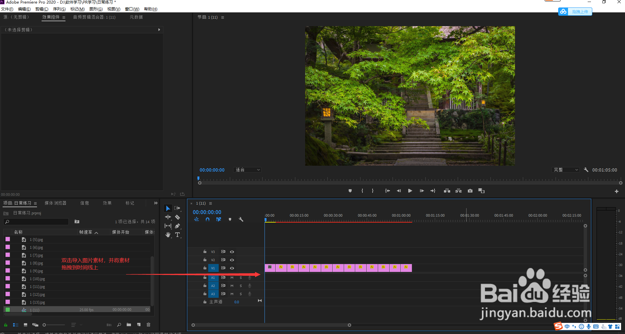Expand the 未选择剪辑 arrow in effect controls
This screenshot has width=625, height=334.
coord(159,30)
